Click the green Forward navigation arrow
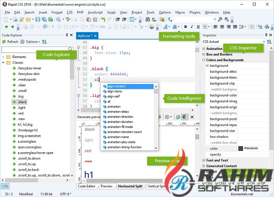 click(x=12, y=27)
